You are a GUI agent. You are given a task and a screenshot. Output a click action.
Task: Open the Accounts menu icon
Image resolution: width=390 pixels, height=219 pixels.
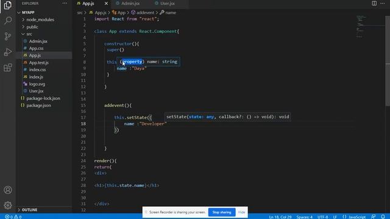tap(8, 190)
